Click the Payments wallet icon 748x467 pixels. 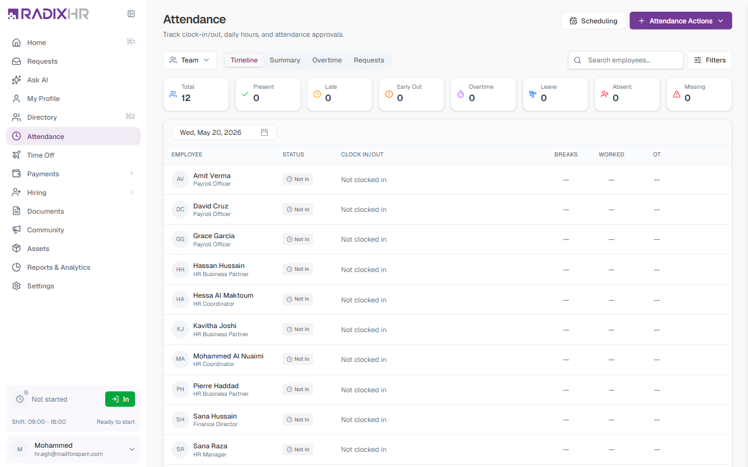[x=16, y=174]
